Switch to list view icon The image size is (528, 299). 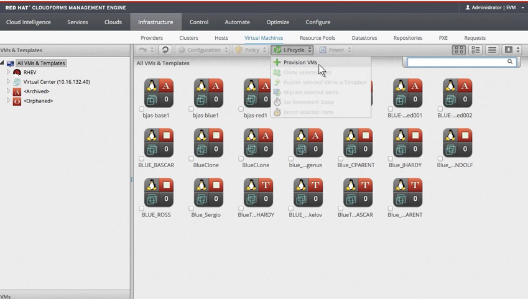point(492,50)
